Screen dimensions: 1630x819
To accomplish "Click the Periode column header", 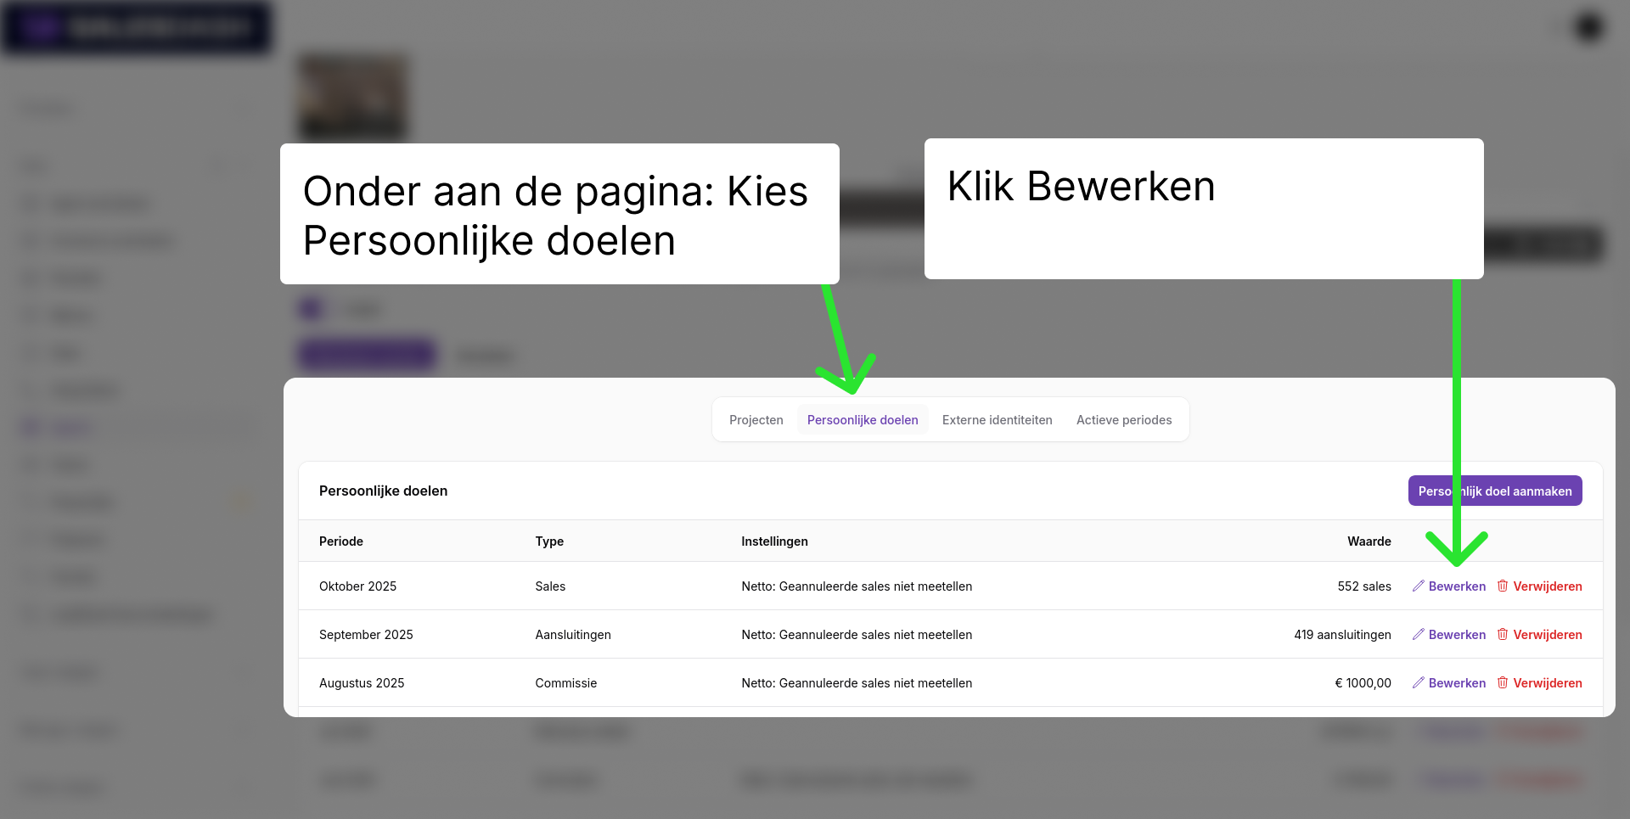I will pyautogui.click(x=341, y=541).
